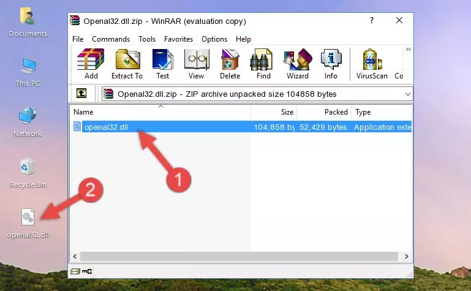471x291 pixels.
Task: Click the key password icon in status bar
Action: pos(87,271)
